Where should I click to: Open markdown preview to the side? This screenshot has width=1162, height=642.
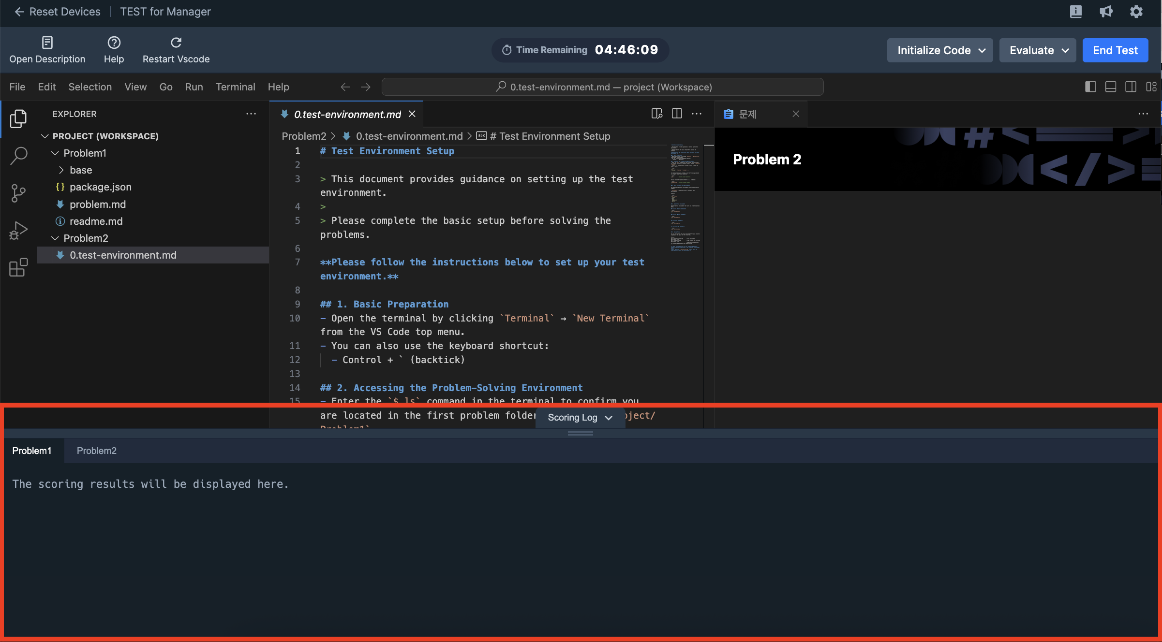pos(656,114)
